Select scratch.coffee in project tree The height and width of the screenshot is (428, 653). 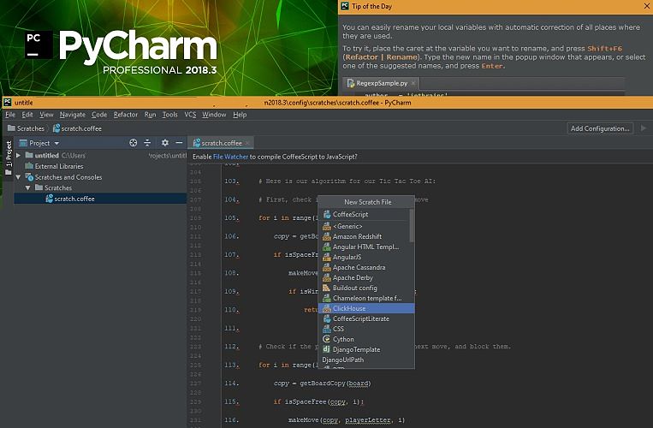coord(100,199)
